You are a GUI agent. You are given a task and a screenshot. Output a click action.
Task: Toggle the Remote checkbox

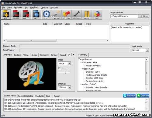coord(60,68)
